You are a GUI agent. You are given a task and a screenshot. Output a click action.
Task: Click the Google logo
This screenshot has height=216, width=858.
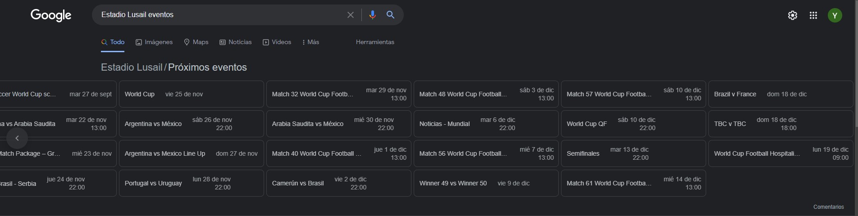point(51,15)
